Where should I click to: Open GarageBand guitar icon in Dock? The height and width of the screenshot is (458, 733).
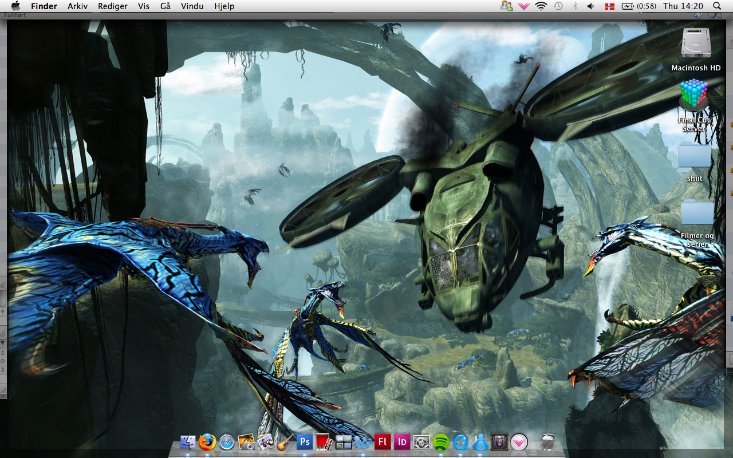[x=285, y=442]
